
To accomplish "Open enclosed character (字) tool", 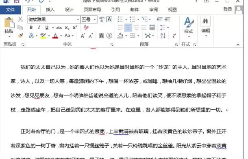I will (x=109, y=36).
